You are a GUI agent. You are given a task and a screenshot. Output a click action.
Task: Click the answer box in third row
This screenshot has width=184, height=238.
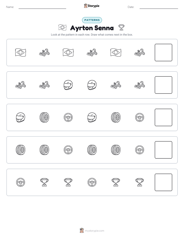(163, 117)
